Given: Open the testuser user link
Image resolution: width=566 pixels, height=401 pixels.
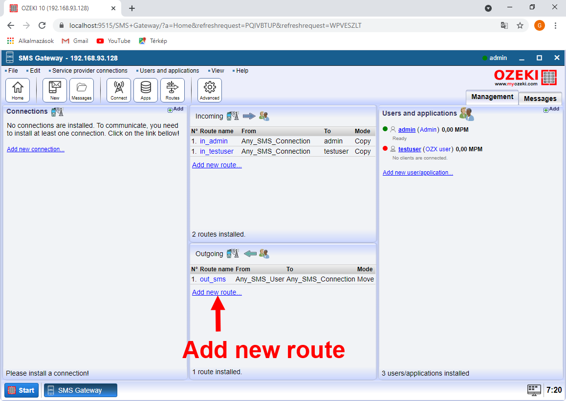Looking at the screenshot, I should [410, 149].
